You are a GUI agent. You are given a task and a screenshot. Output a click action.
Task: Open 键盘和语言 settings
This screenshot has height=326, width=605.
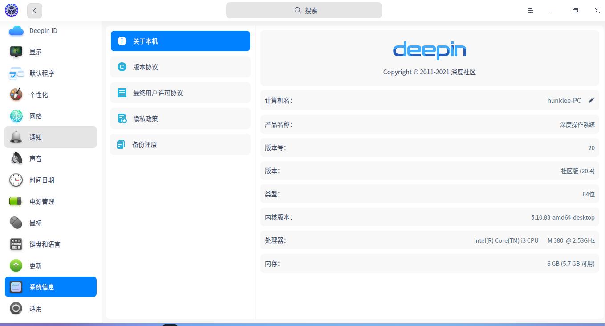pyautogui.click(x=51, y=244)
